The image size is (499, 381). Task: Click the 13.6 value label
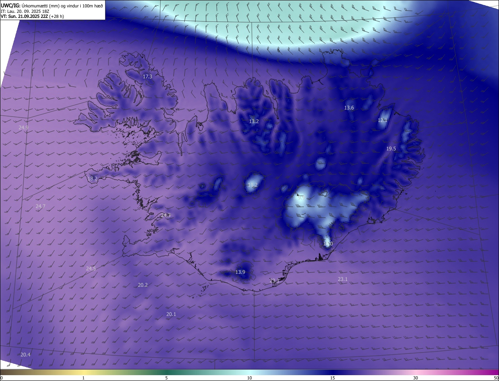[x=349, y=108]
